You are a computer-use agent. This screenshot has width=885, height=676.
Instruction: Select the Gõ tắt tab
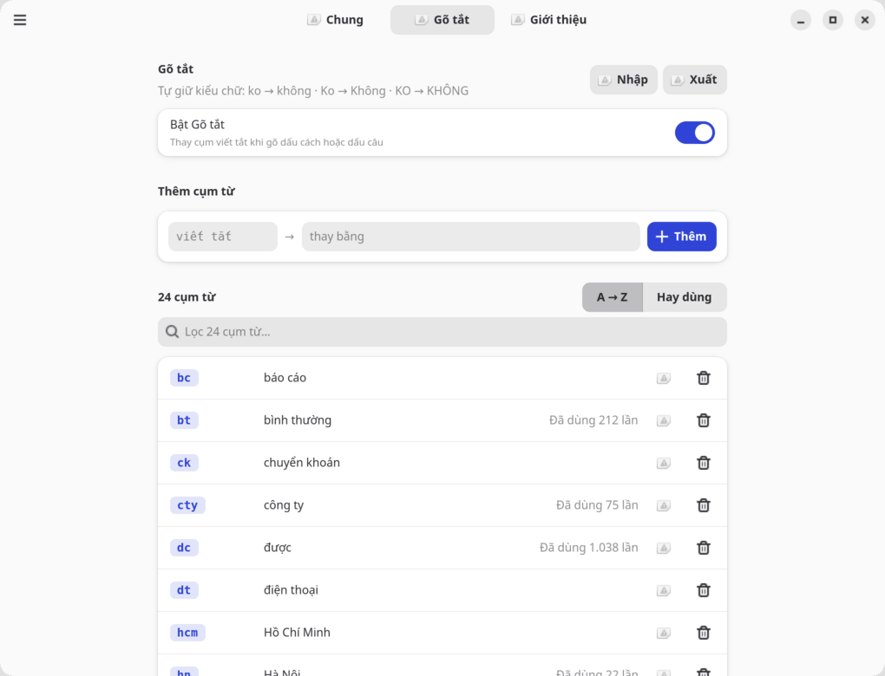pos(442,20)
